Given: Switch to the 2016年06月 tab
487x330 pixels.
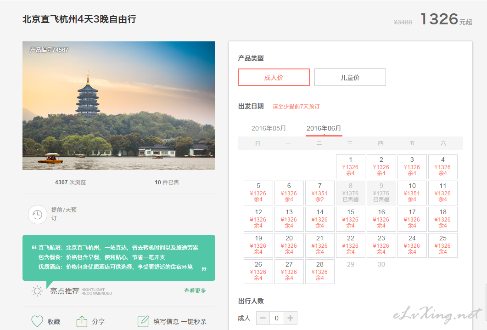Looking at the screenshot, I should tap(324, 128).
